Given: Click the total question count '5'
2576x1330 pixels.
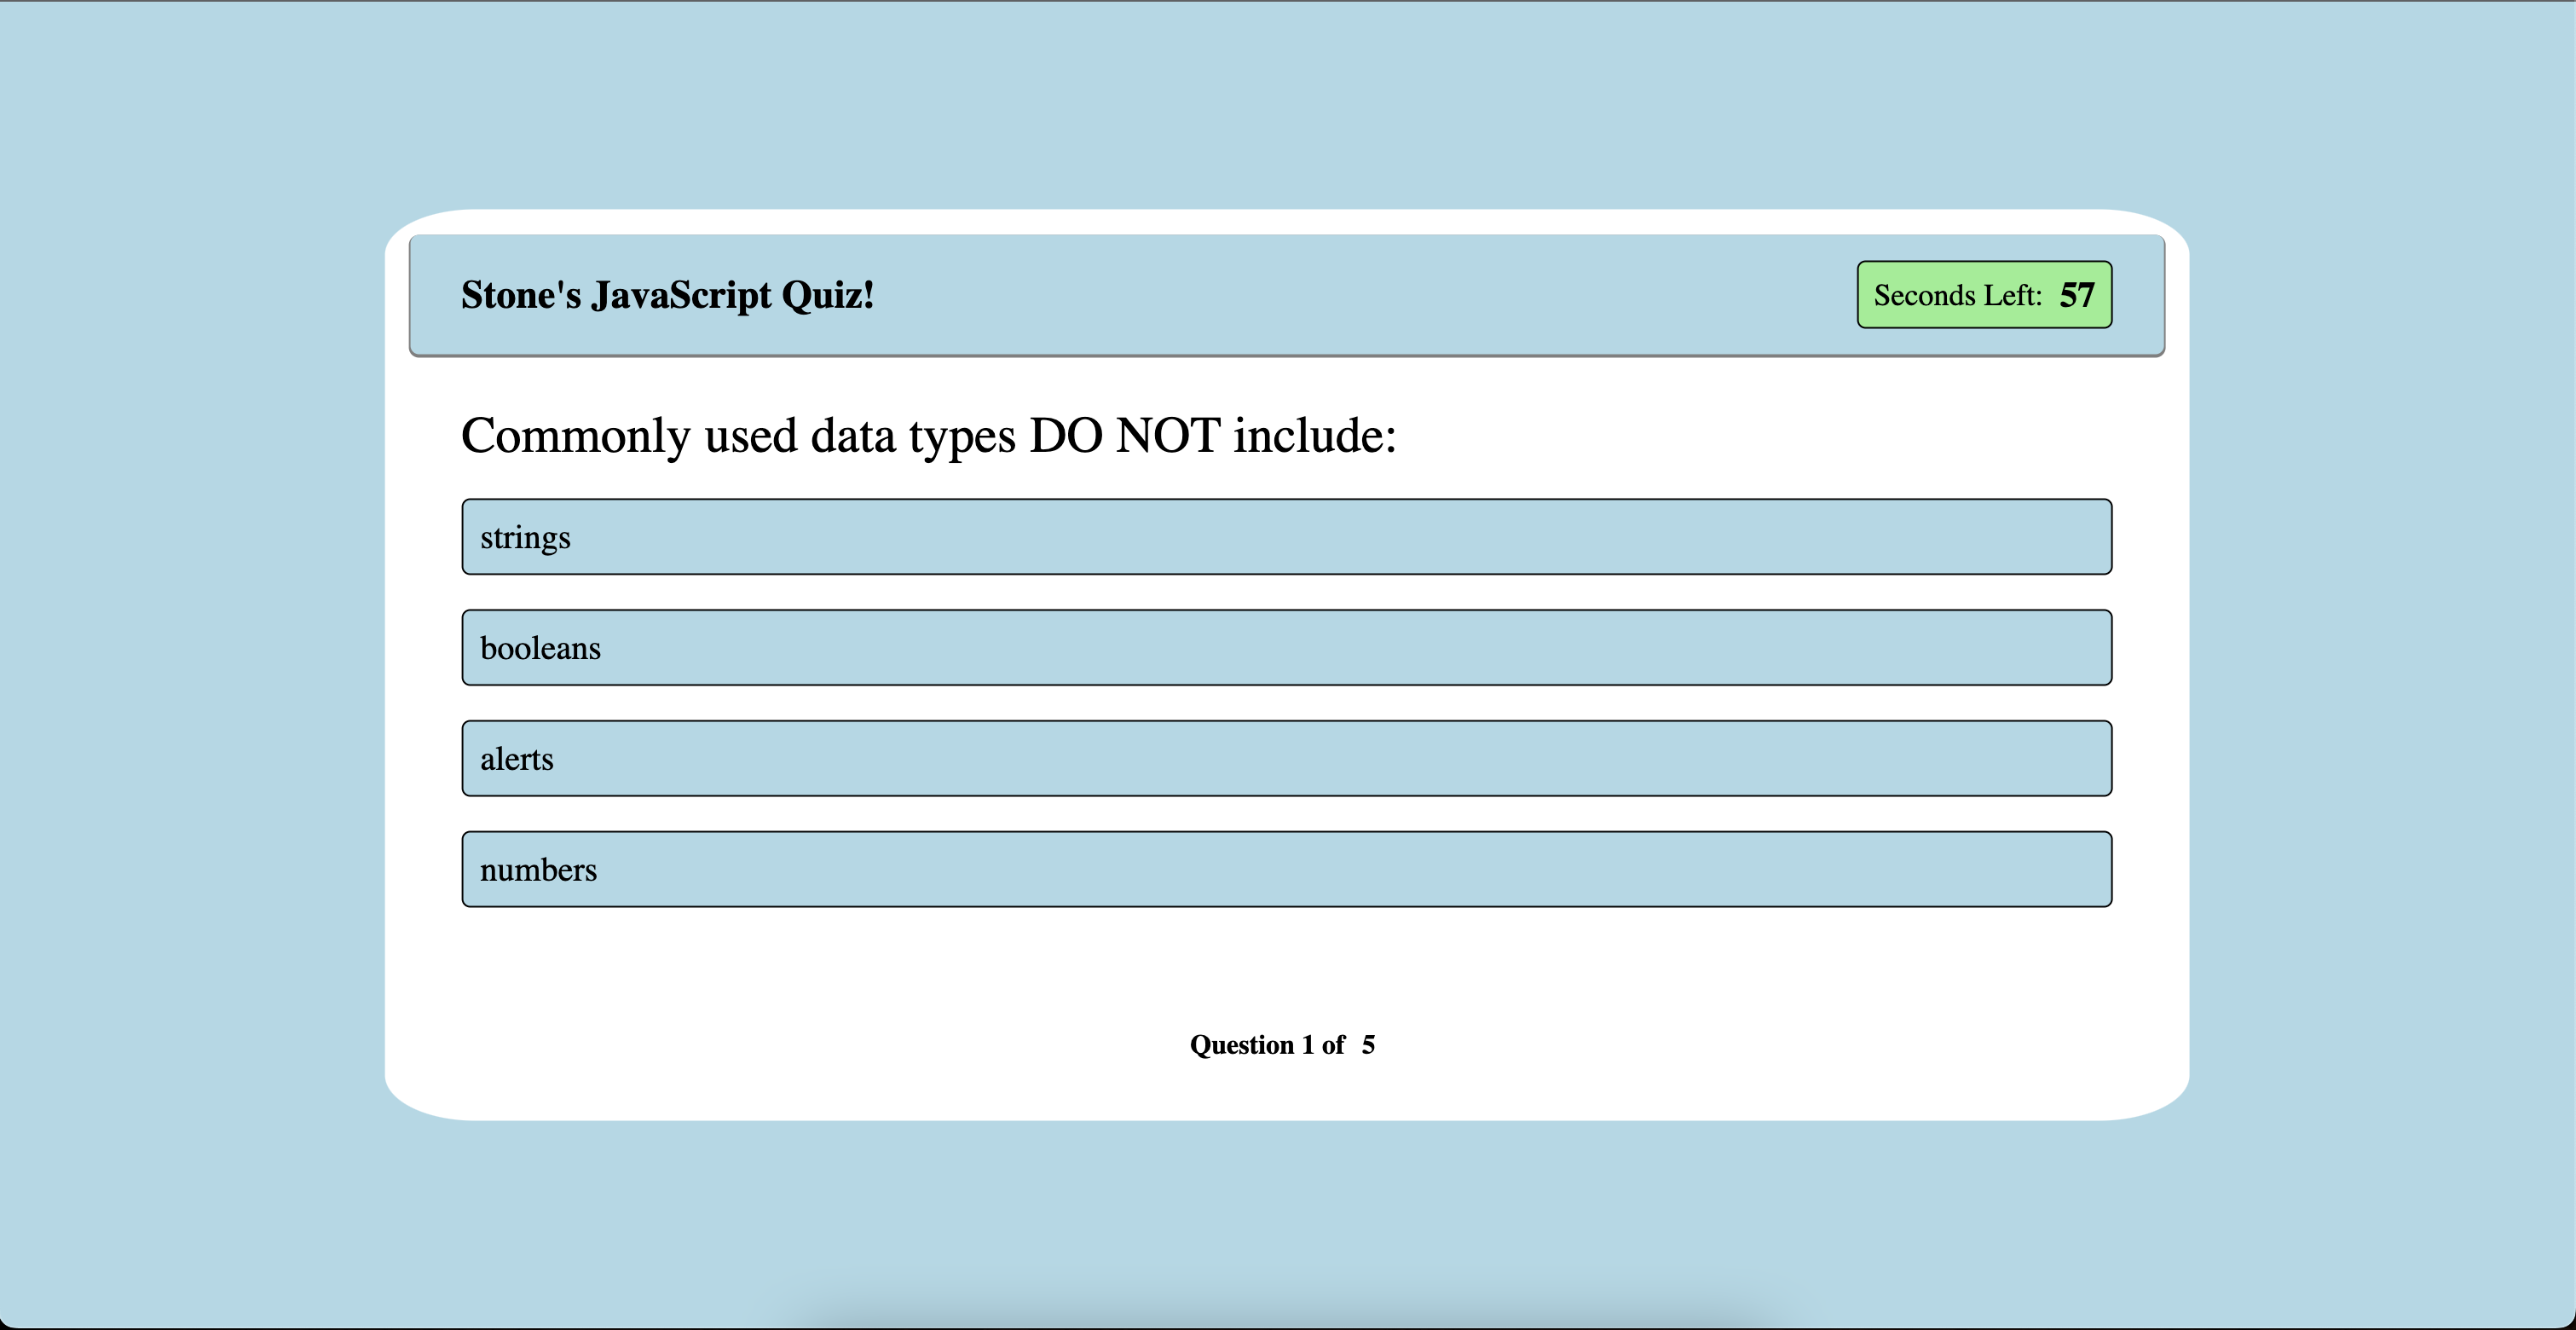Looking at the screenshot, I should pos(1368,1045).
